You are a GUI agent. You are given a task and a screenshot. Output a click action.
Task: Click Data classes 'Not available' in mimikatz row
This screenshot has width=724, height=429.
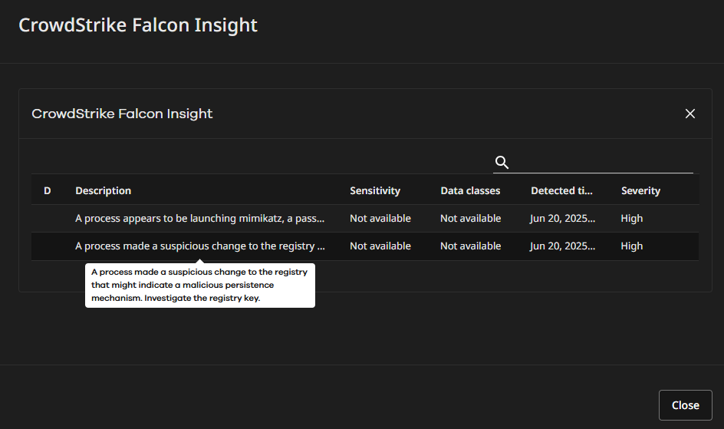click(470, 219)
